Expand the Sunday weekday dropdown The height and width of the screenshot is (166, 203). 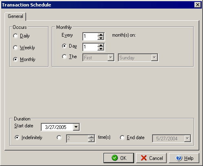154,57
